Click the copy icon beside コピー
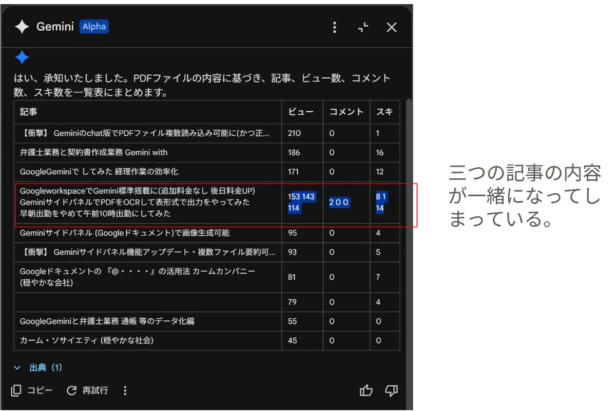 click(16, 391)
